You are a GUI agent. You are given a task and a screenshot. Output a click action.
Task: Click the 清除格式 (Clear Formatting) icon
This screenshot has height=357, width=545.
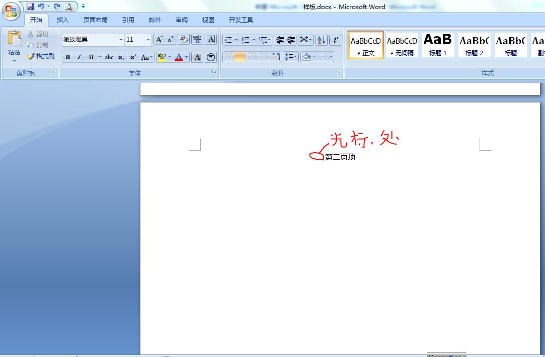click(x=184, y=39)
